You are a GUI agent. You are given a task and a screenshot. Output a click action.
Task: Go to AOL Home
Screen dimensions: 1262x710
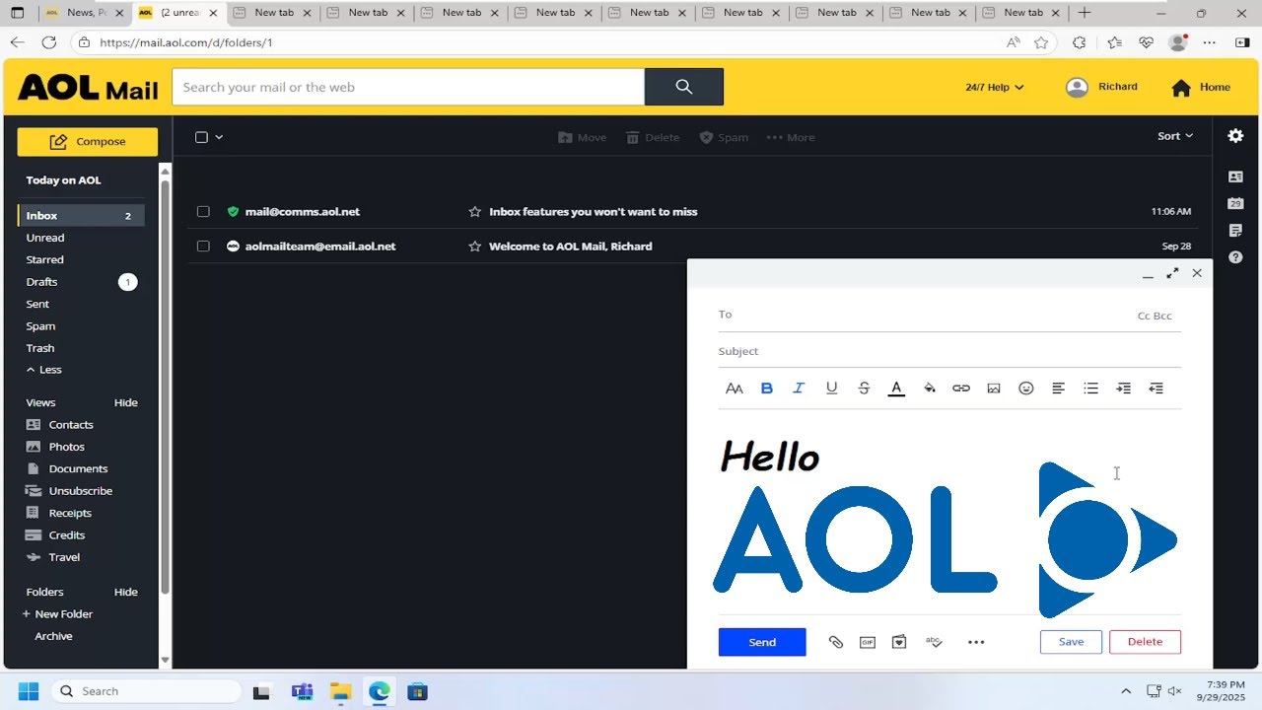pyautogui.click(x=1201, y=87)
